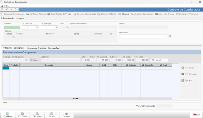Open Produtos Consignados tab

tap(14, 48)
